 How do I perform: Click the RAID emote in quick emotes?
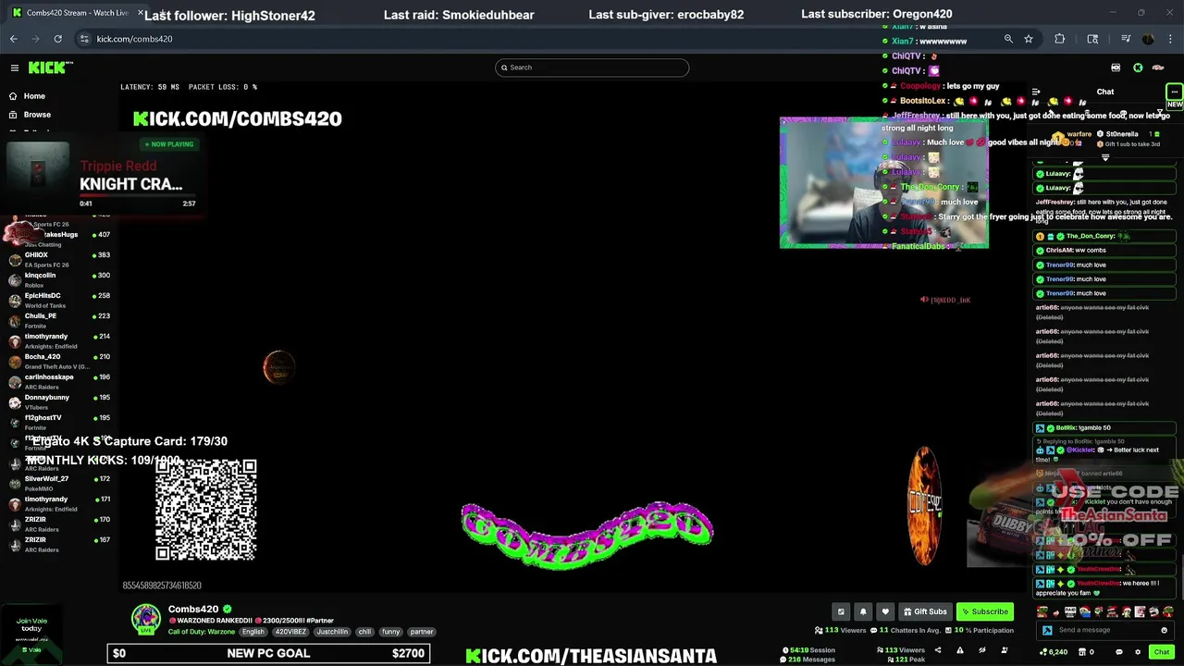pos(1070,611)
